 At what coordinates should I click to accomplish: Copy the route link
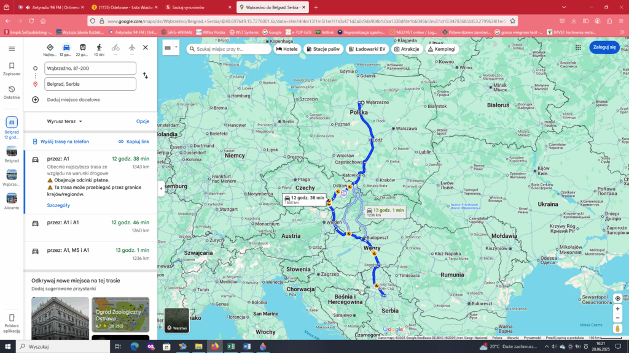[133, 142]
